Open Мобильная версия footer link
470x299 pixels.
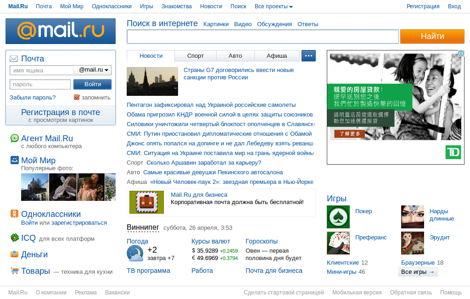[357, 293]
